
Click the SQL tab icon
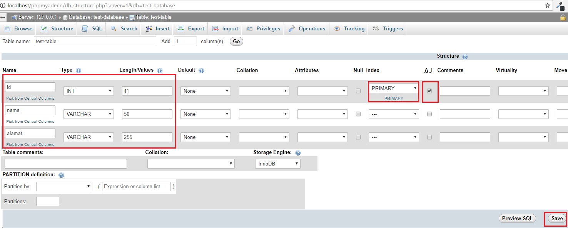[85, 28]
